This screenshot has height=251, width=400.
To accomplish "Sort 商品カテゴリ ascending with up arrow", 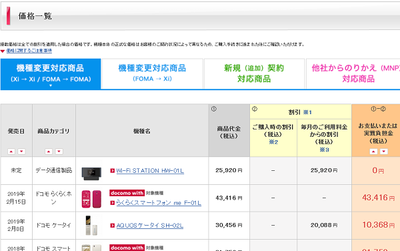I will [49, 152].
